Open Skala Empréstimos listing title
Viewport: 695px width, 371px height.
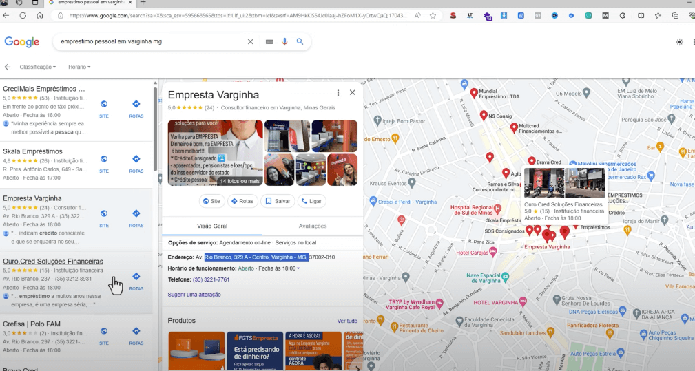(32, 151)
